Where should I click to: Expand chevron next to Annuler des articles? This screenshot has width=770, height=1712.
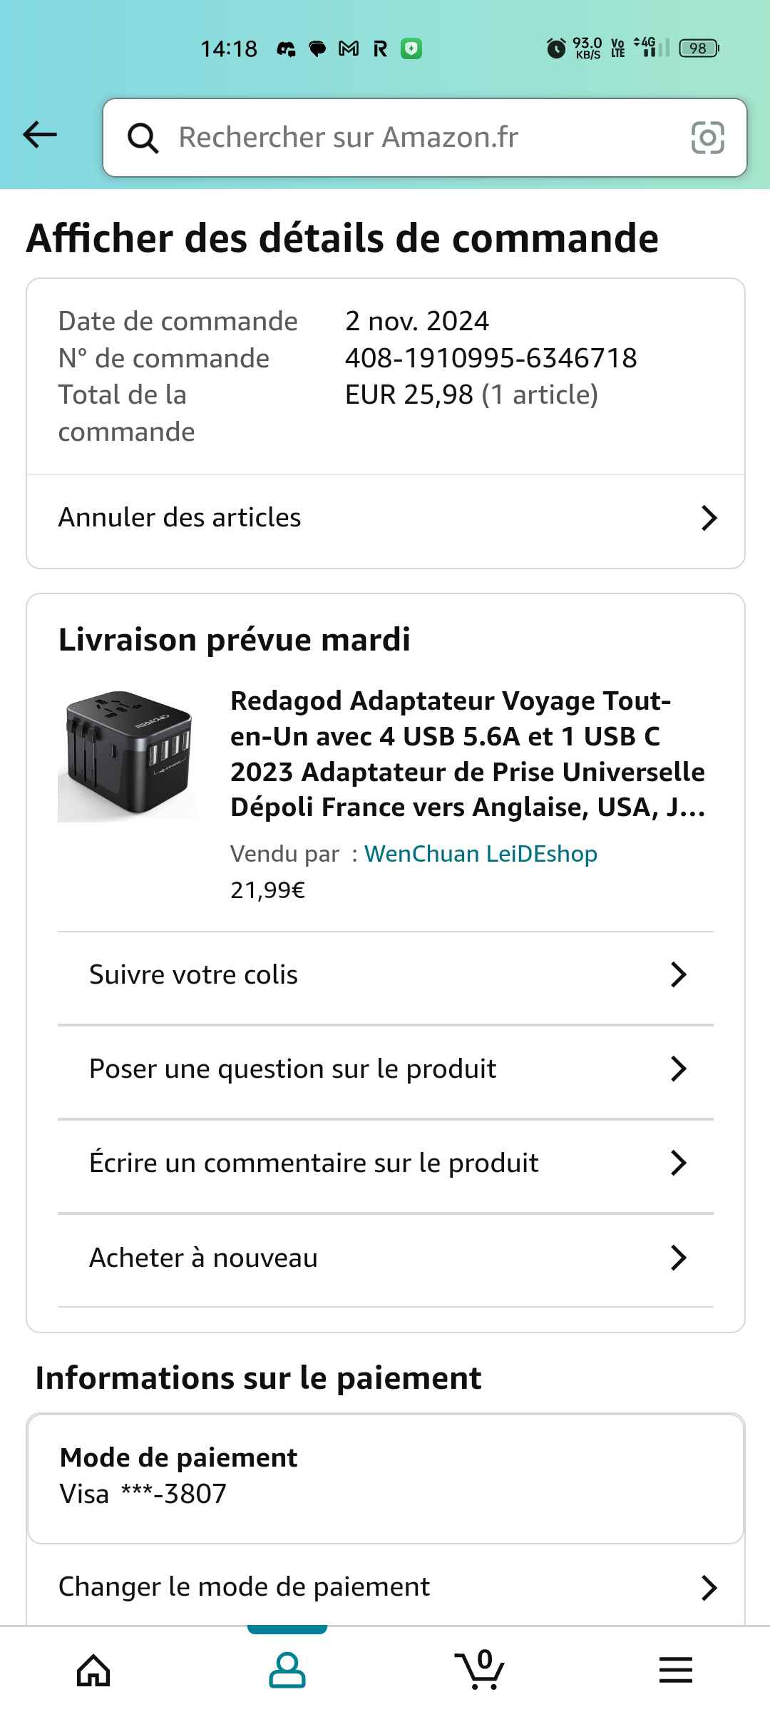click(x=709, y=518)
